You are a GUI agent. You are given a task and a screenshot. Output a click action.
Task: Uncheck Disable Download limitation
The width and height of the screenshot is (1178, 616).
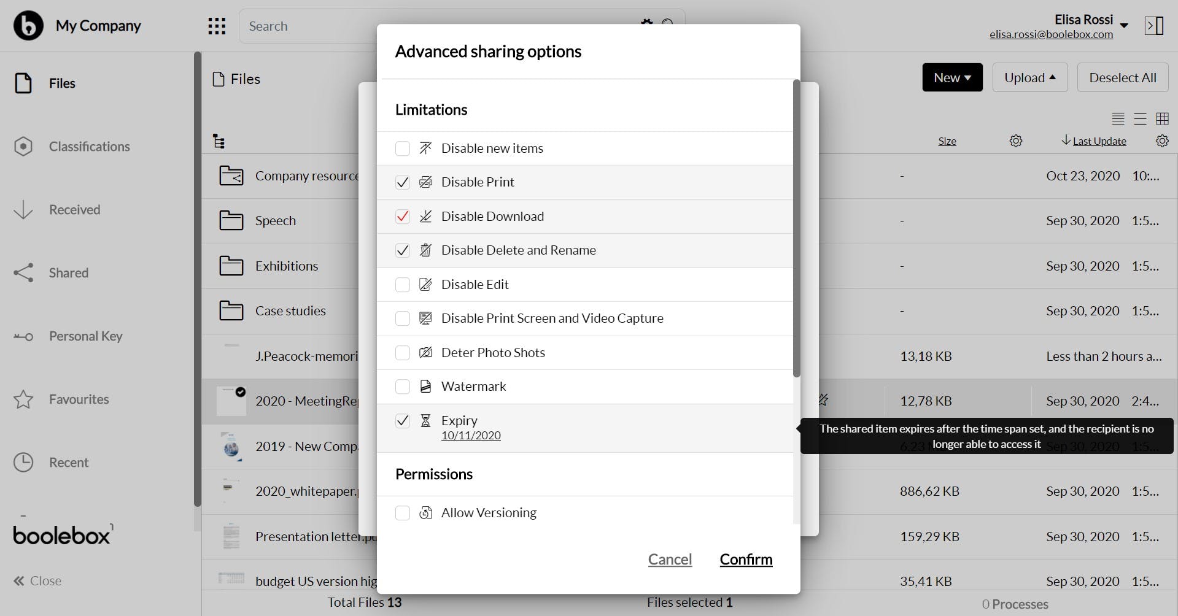point(403,217)
